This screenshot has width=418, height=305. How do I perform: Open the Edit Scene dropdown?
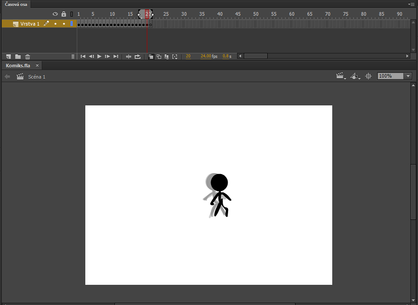341,76
